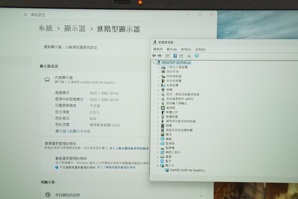The image size is (298, 199).
Task: Click the chip icon for 處理器
Action: coord(163,108)
